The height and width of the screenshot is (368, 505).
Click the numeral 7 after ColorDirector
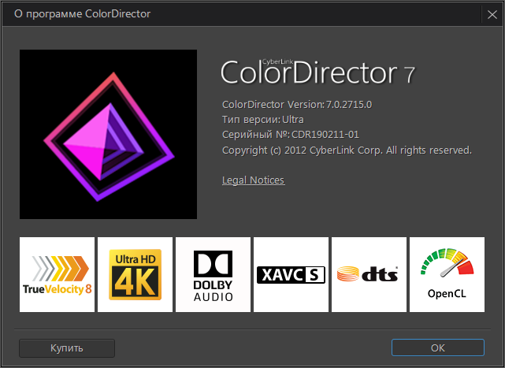[409, 75]
